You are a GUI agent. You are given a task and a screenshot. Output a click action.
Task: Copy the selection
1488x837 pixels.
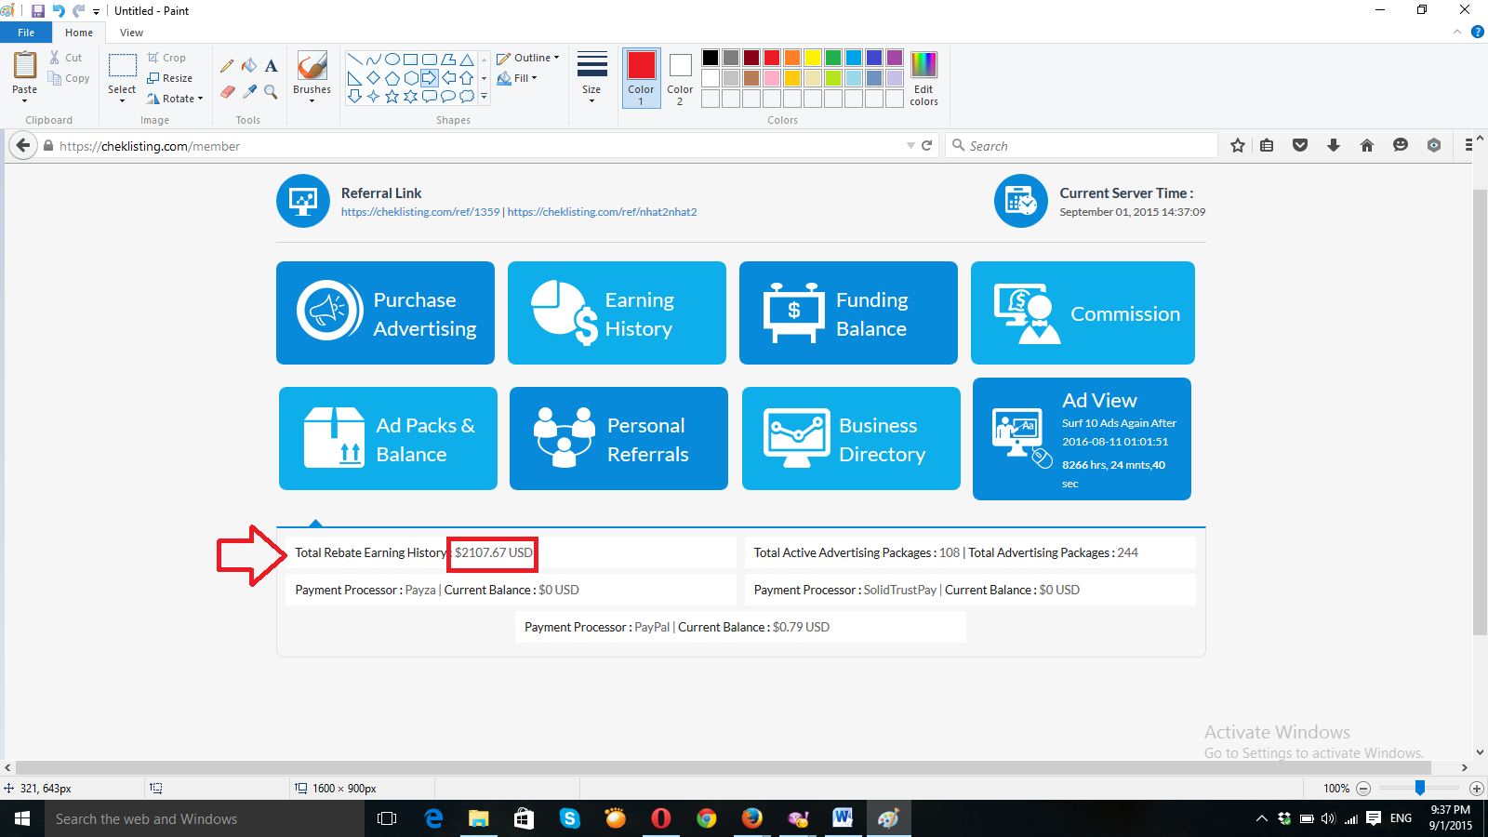pyautogui.click(x=70, y=79)
